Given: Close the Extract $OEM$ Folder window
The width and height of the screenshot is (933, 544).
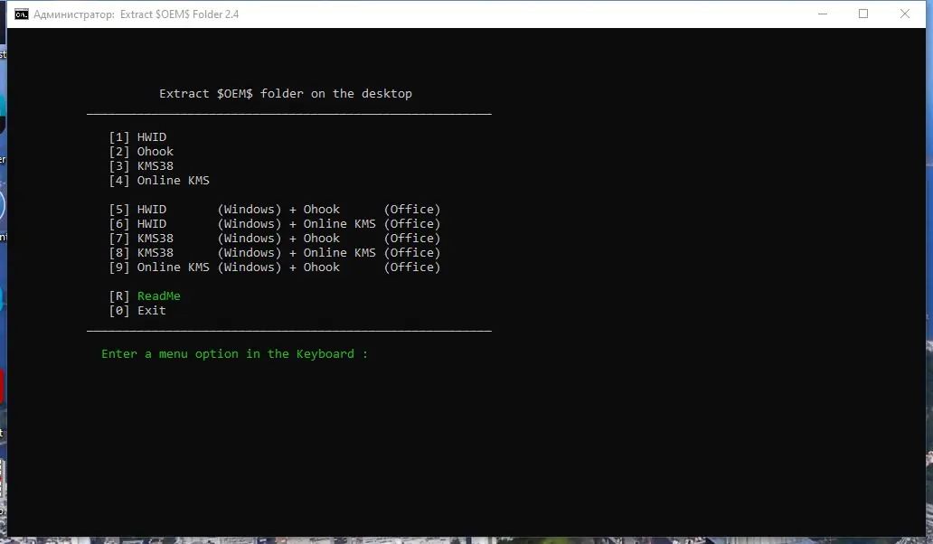Looking at the screenshot, I should click(905, 14).
